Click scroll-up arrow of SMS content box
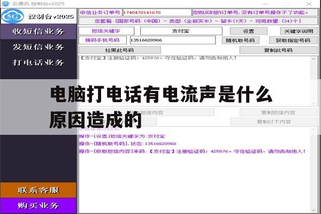This screenshot has height=214, width=321. pyautogui.click(x=314, y=59)
